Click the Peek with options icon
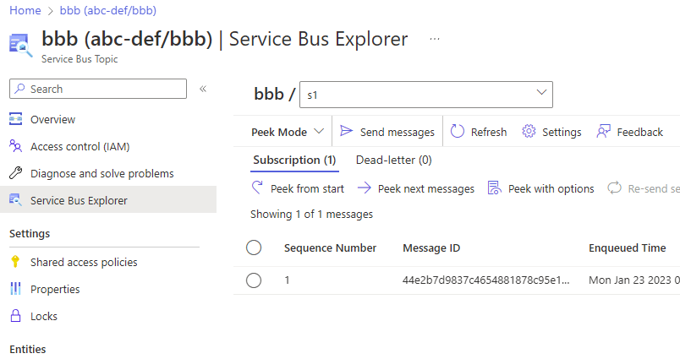The height and width of the screenshot is (359, 680). point(495,188)
